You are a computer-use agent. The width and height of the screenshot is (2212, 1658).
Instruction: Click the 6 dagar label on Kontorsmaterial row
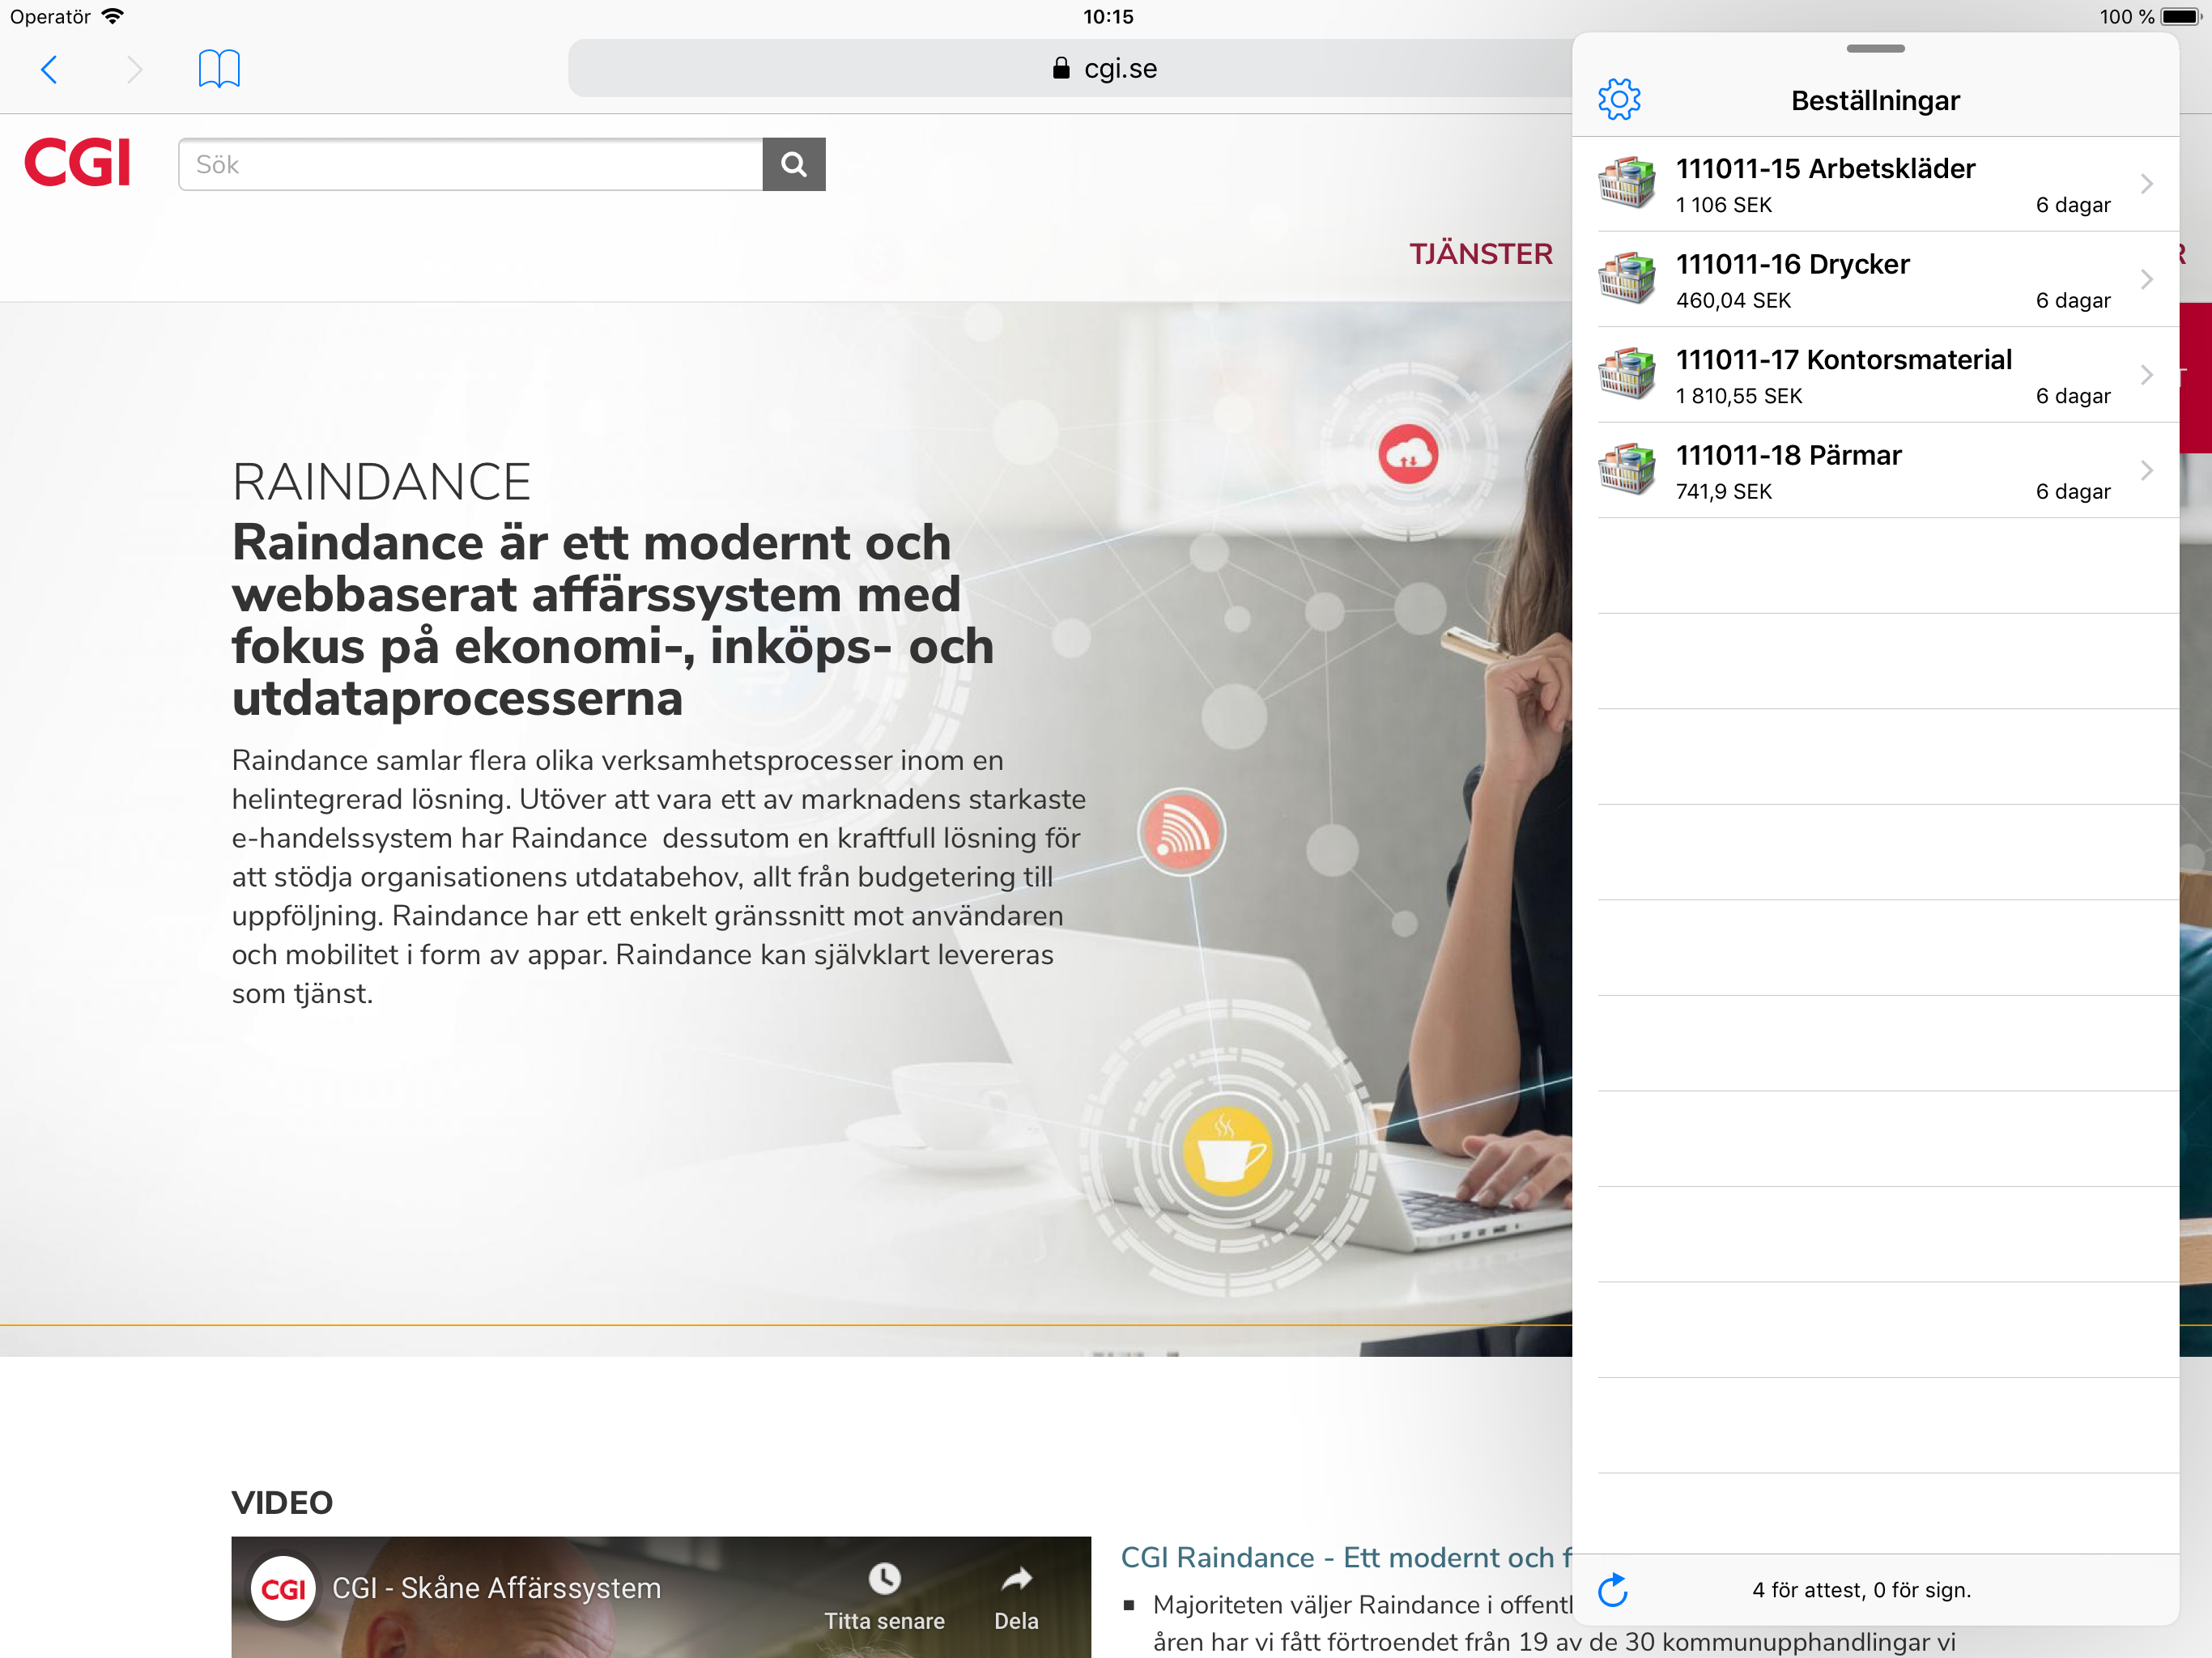(x=2073, y=396)
